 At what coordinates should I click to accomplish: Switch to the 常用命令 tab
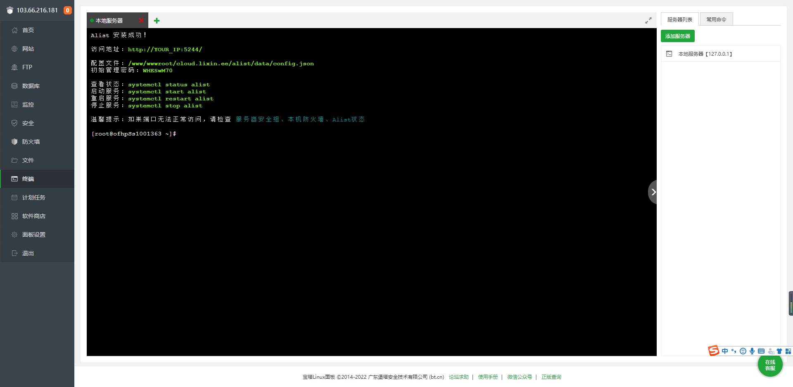(716, 19)
